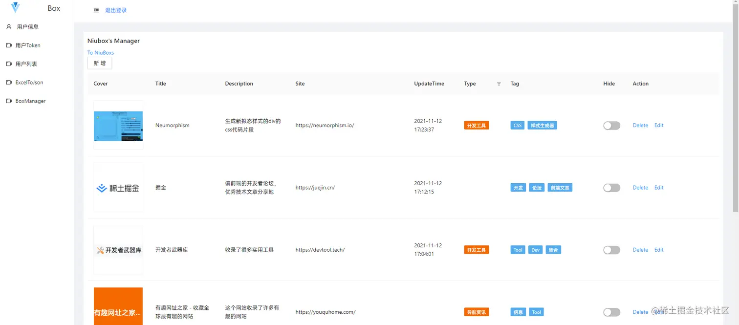Click the 开发工具 type tag in Neumorphism row
This screenshot has height=325, width=739.
click(477, 126)
